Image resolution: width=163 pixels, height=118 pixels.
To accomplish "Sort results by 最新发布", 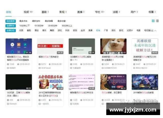I will 36,21.
